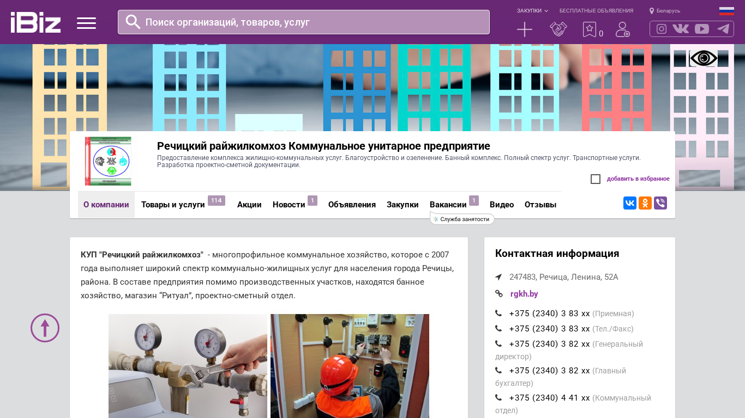Screen dimensions: 745x418
Task: Select the О компании tab
Action: [106, 205]
